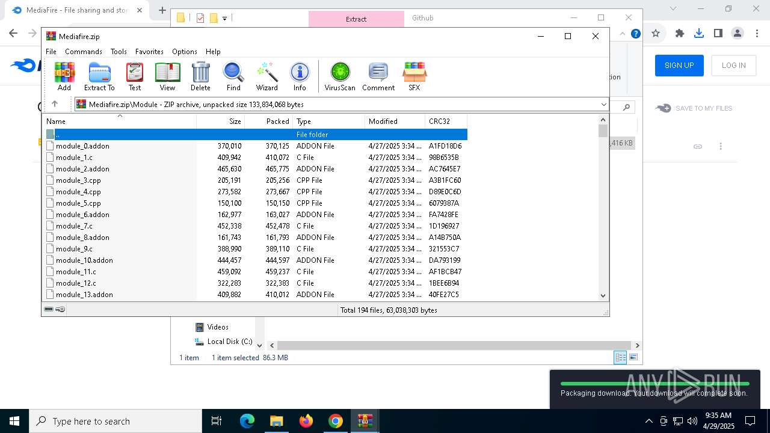This screenshot has width=770, height=433.
Task: Sort by Type column header
Action: click(x=328, y=121)
